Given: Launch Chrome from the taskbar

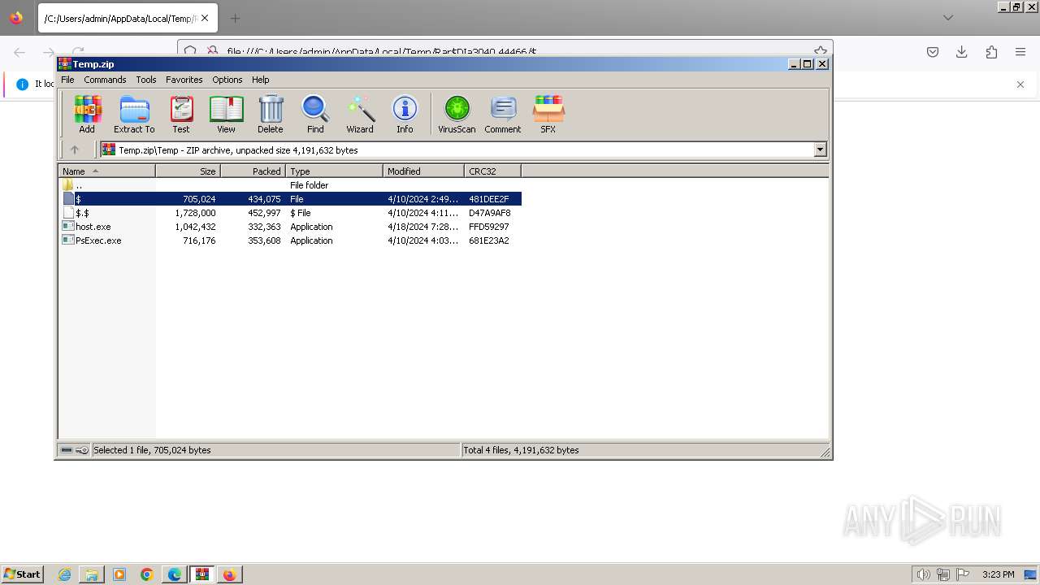Looking at the screenshot, I should coord(147,574).
